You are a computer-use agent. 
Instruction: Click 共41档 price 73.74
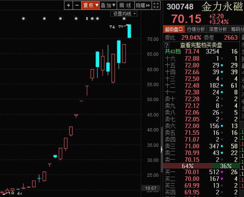(x=192, y=52)
